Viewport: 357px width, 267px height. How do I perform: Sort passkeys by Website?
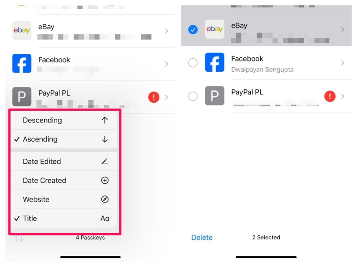pyautogui.click(x=64, y=199)
